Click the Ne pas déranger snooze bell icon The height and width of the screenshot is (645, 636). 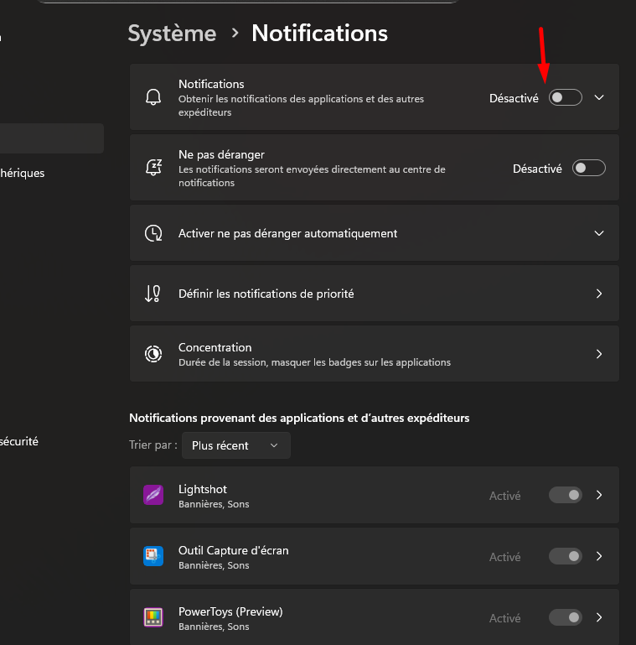(153, 168)
